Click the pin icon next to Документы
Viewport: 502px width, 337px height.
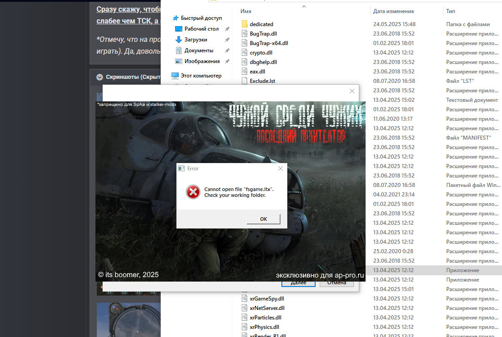coord(227,50)
